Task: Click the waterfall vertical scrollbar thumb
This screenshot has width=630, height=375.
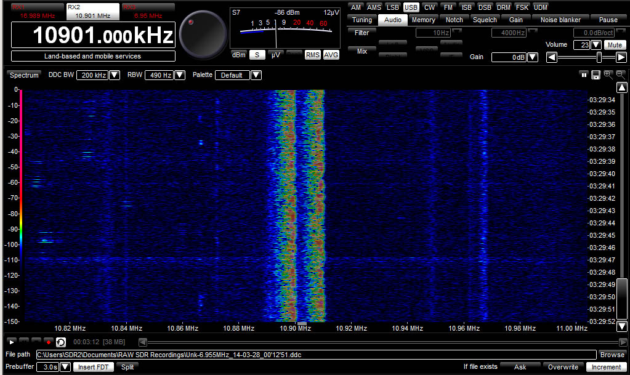Action: click(622, 299)
